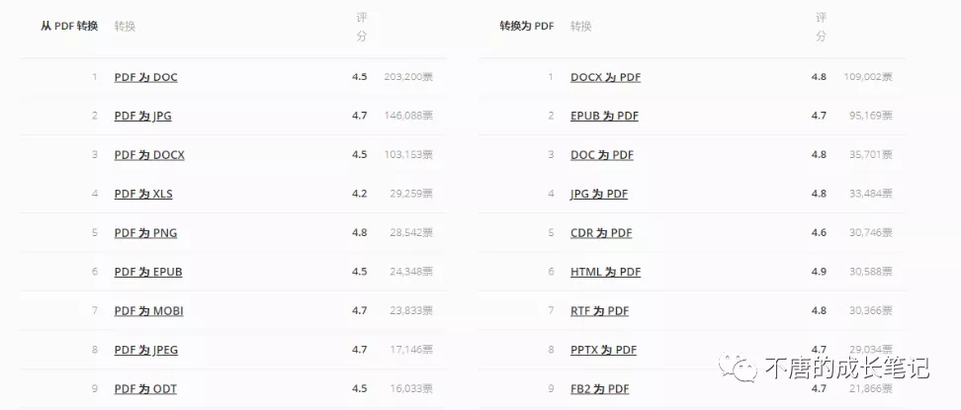
Task: Open the PDF 为 EPUB converter
Action: [148, 272]
